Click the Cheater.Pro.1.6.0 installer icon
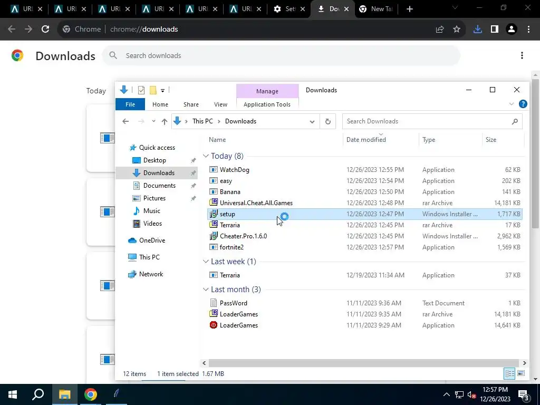The image size is (540, 405). click(214, 236)
